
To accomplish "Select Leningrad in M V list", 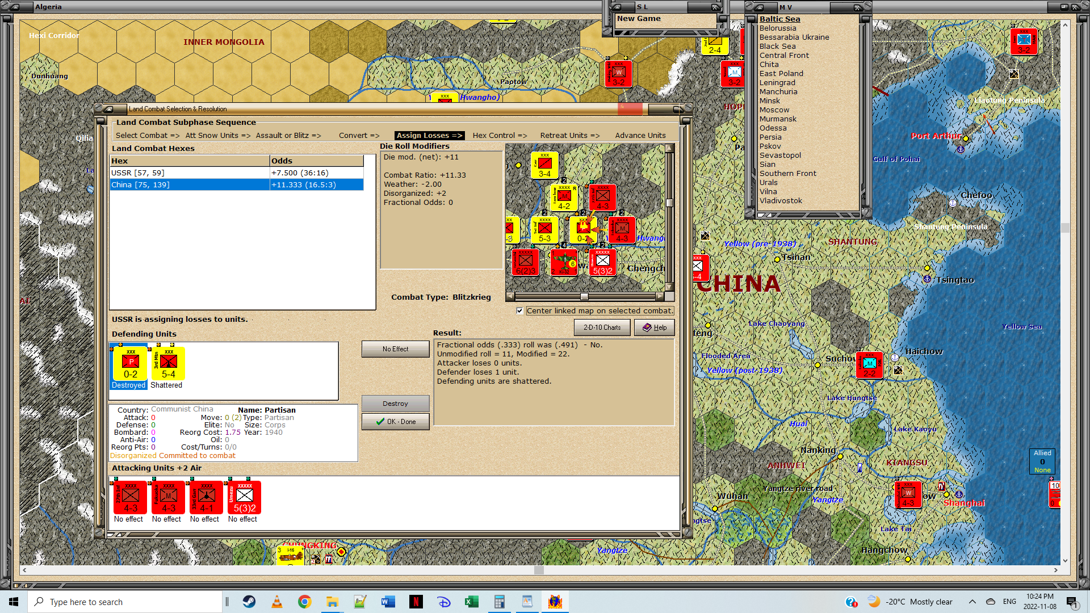I will point(777,82).
